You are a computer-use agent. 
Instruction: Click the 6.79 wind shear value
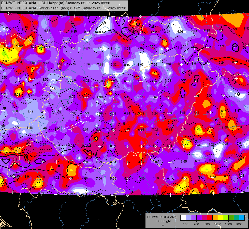pyautogui.click(x=87, y=64)
